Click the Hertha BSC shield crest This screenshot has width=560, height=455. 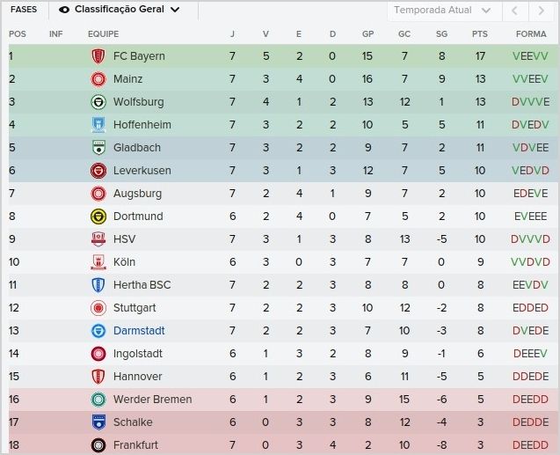pyautogui.click(x=98, y=285)
